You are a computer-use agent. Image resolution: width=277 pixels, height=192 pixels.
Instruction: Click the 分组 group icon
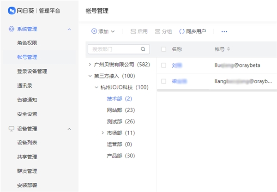[157, 31]
